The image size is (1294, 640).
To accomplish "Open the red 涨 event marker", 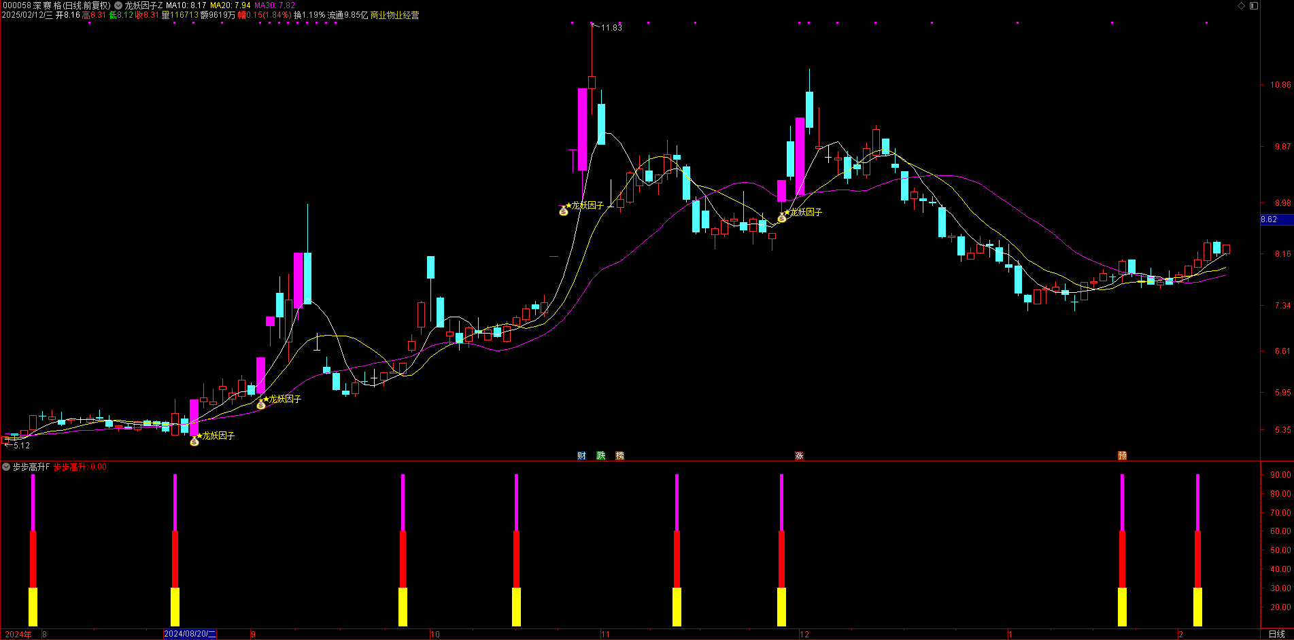I will pyautogui.click(x=799, y=456).
